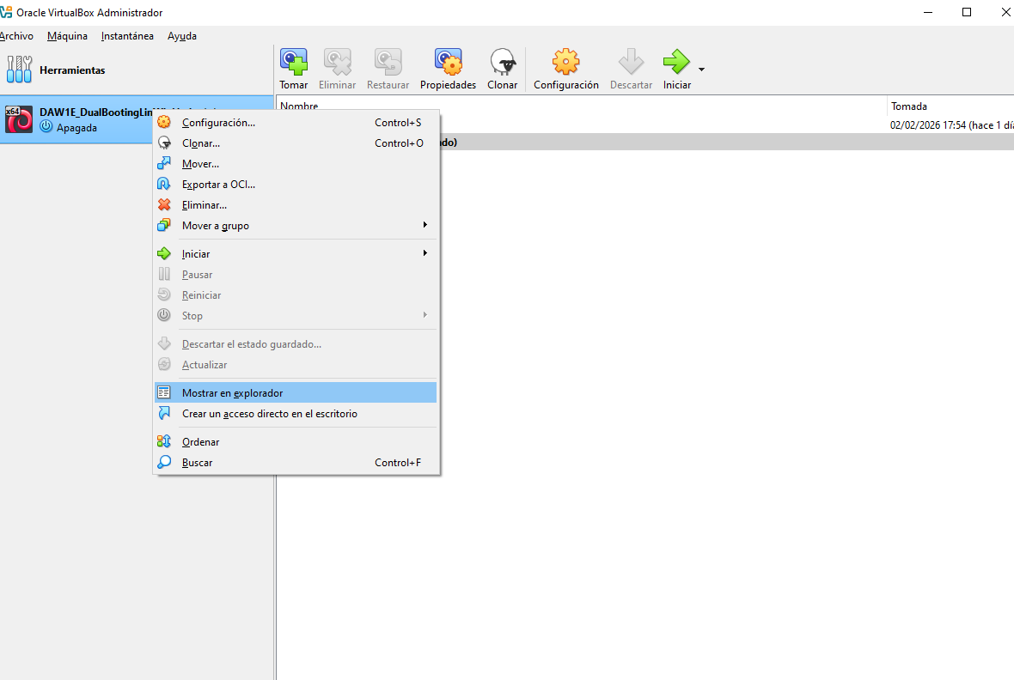The image size is (1014, 680).
Task: Click the magnifier icon beside Buscar
Action: click(x=164, y=462)
